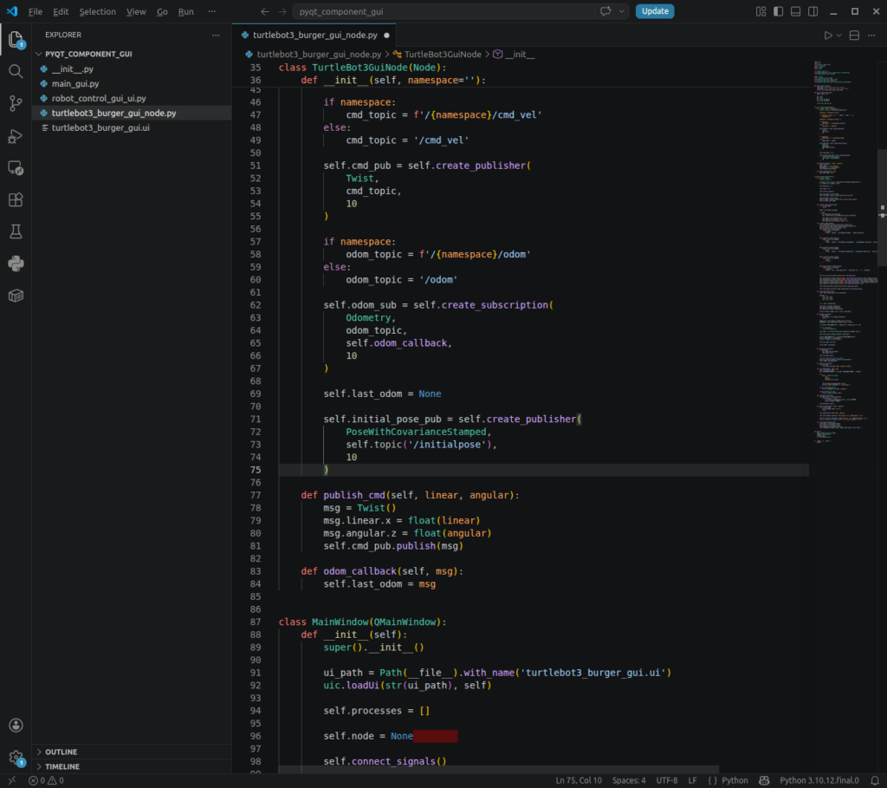Open the Go menu

click(162, 11)
